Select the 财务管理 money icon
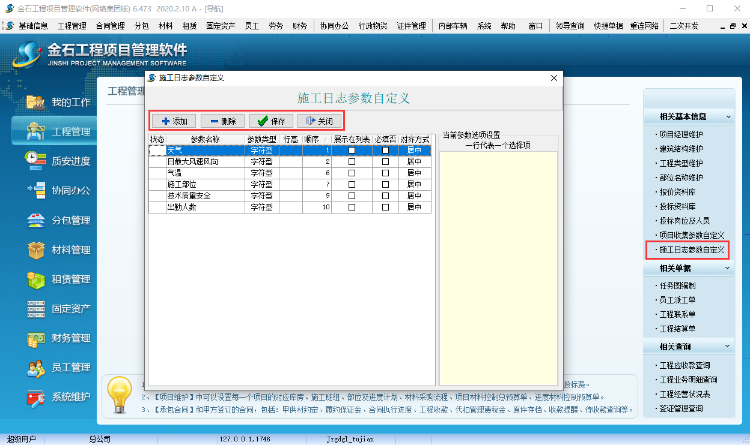The image size is (750, 445). (36, 338)
